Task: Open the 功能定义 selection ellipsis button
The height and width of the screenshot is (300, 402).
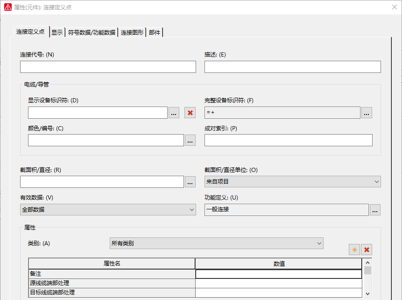Action: pyautogui.click(x=375, y=210)
